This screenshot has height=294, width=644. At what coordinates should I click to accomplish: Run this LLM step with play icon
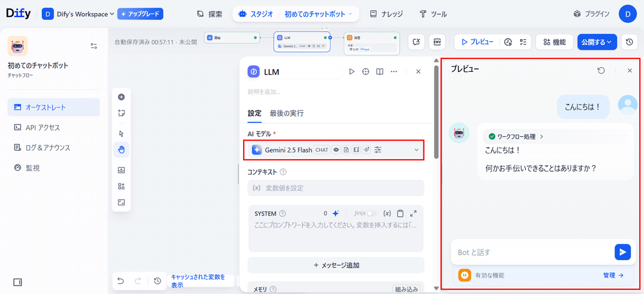point(352,71)
